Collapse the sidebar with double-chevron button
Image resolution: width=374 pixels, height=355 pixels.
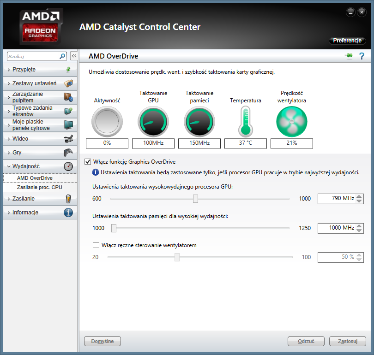tap(74, 56)
